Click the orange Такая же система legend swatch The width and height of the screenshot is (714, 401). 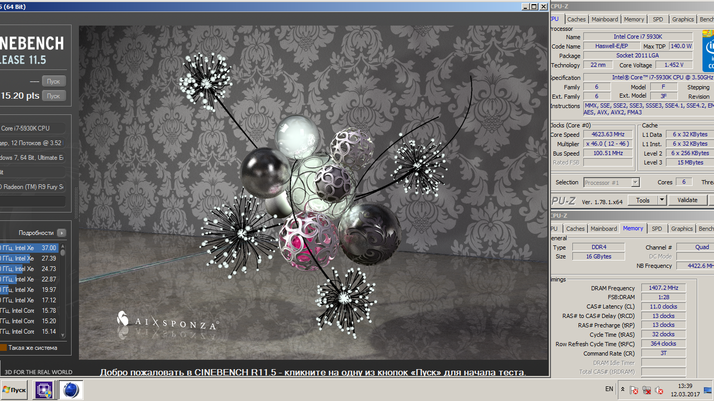[x=3, y=348]
